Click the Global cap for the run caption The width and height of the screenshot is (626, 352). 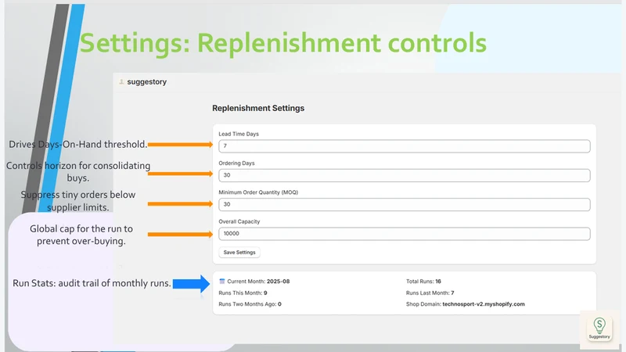81,235
